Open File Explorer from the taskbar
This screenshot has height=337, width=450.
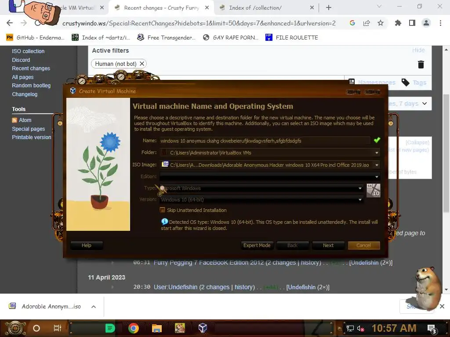(157, 328)
